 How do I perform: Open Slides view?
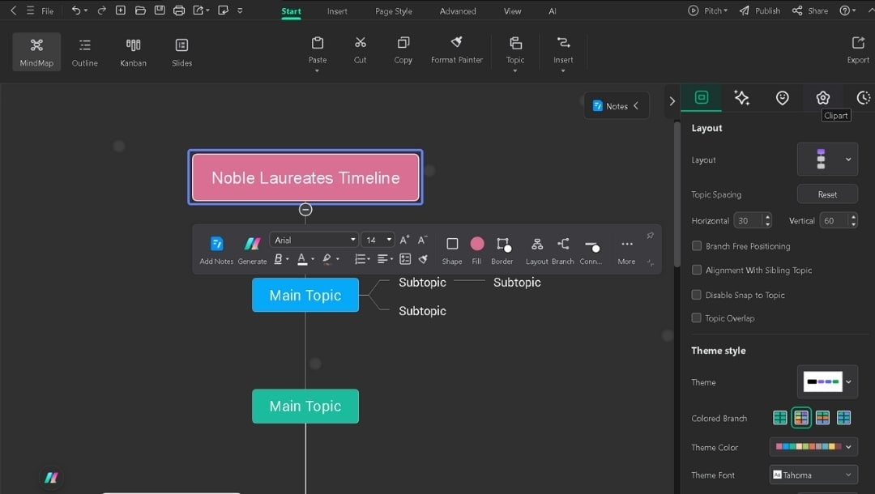tap(182, 52)
